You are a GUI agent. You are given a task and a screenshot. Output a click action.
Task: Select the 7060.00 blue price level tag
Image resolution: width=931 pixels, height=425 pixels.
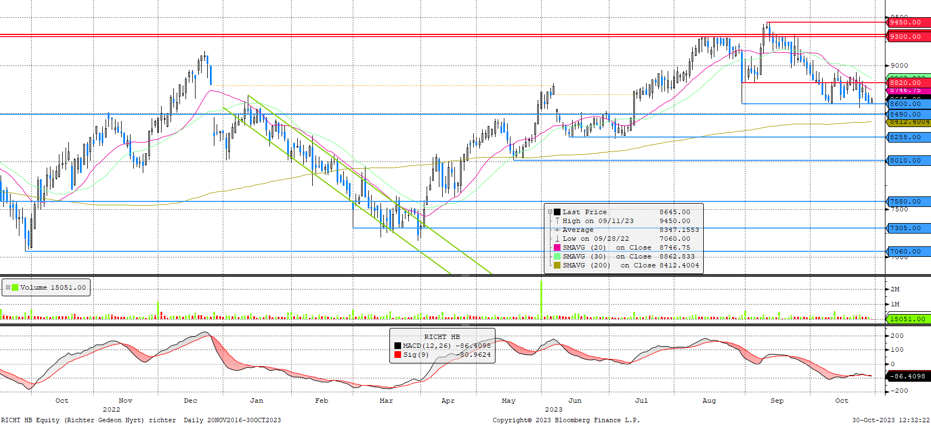pos(908,251)
